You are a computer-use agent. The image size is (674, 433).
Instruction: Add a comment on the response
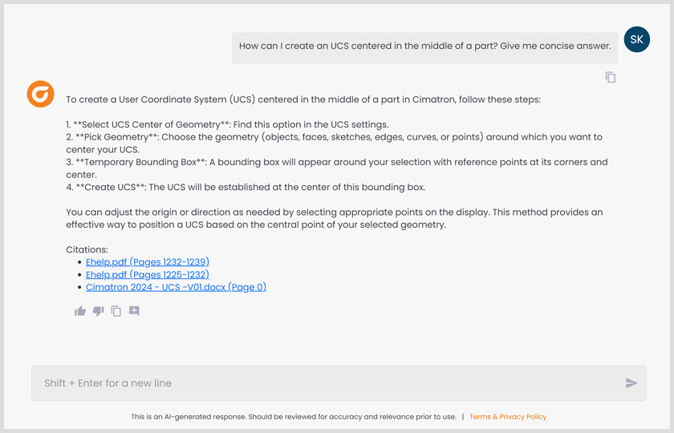(134, 311)
